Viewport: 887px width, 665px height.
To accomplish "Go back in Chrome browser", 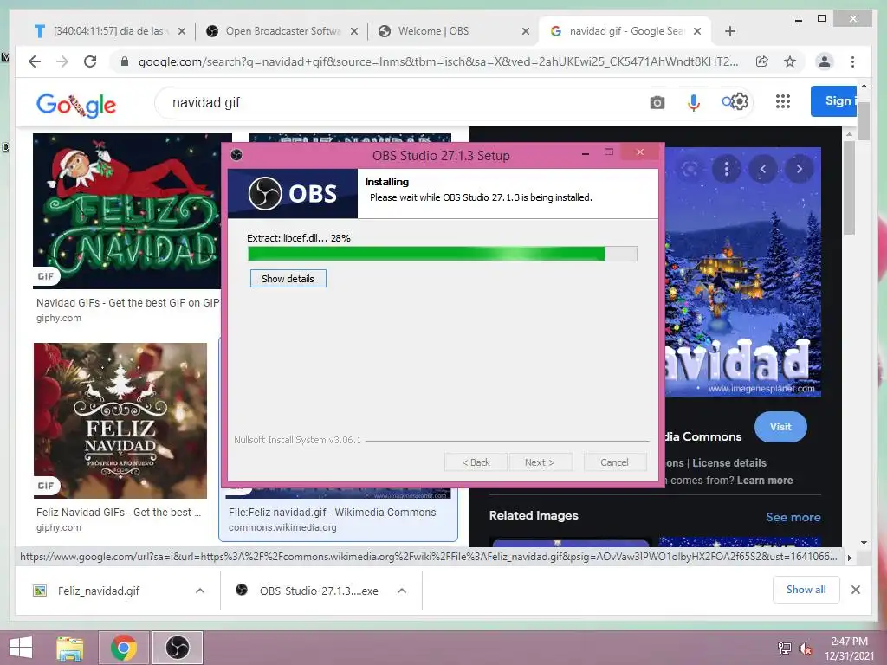I will (x=35, y=61).
